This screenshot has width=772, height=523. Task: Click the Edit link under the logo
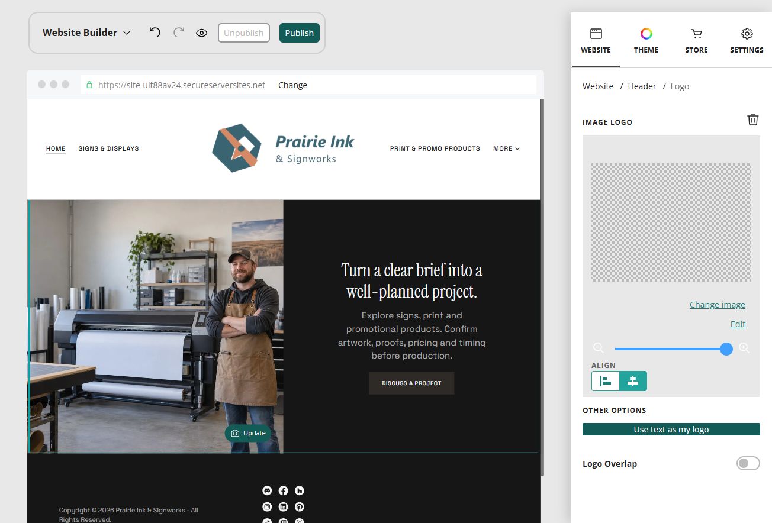click(x=738, y=324)
